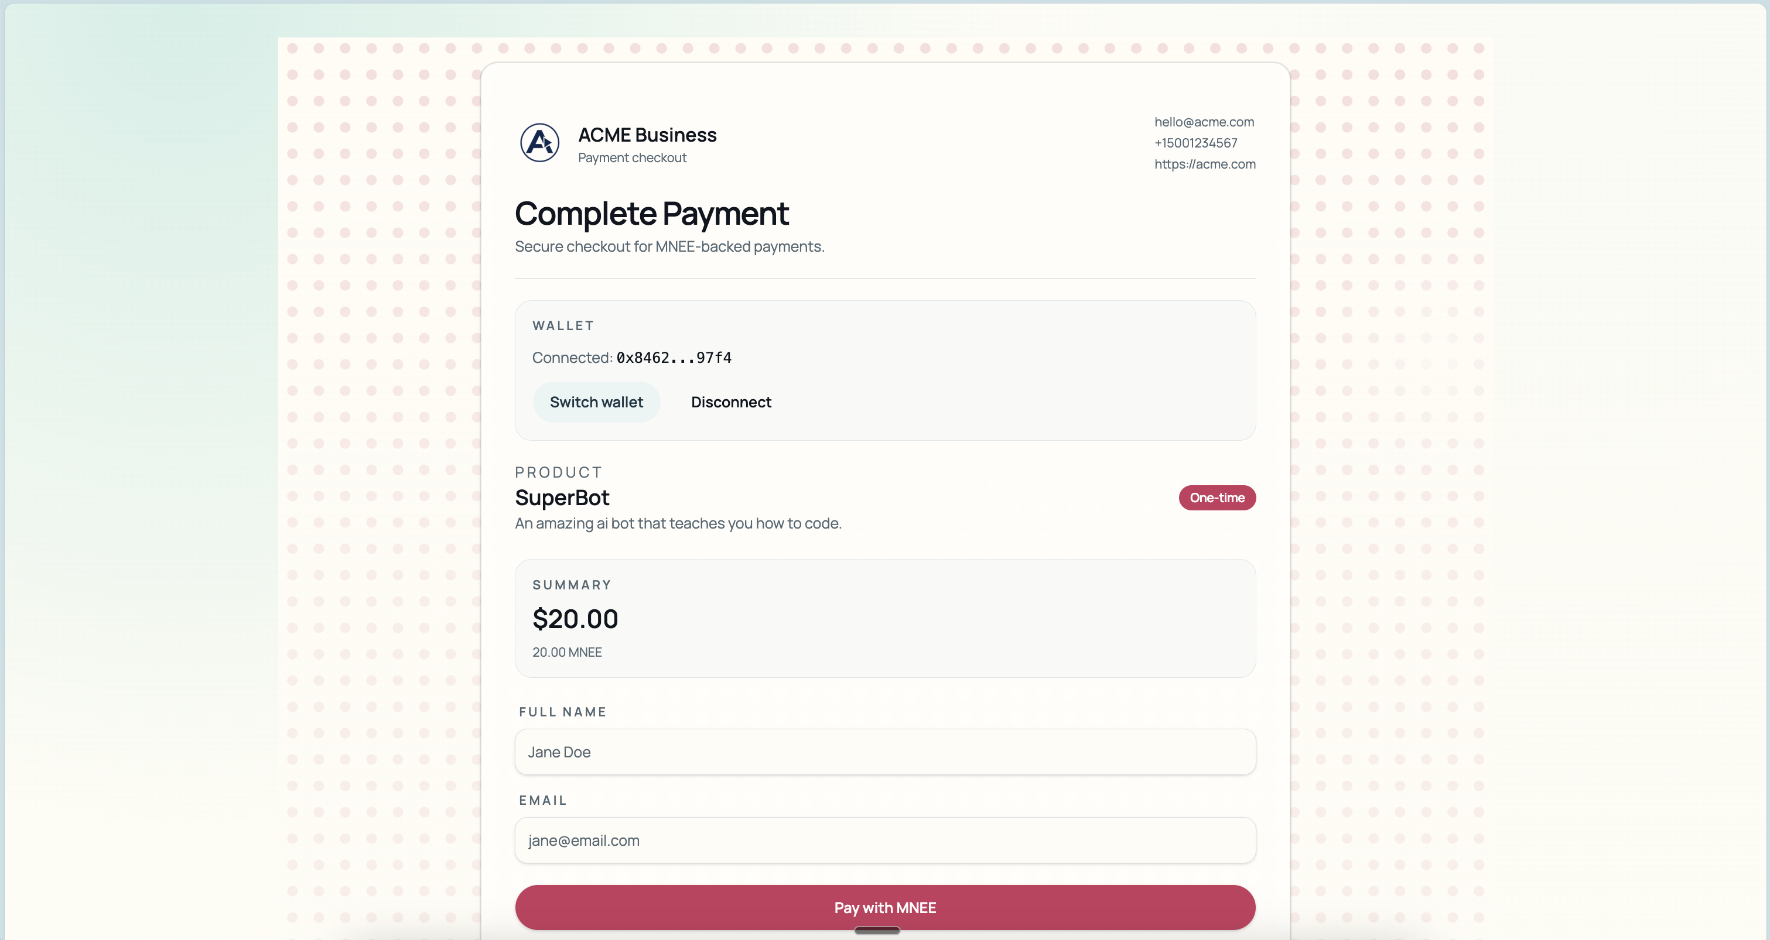Focus the Full Name input field
Image resolution: width=1770 pixels, height=940 pixels.
pos(885,752)
